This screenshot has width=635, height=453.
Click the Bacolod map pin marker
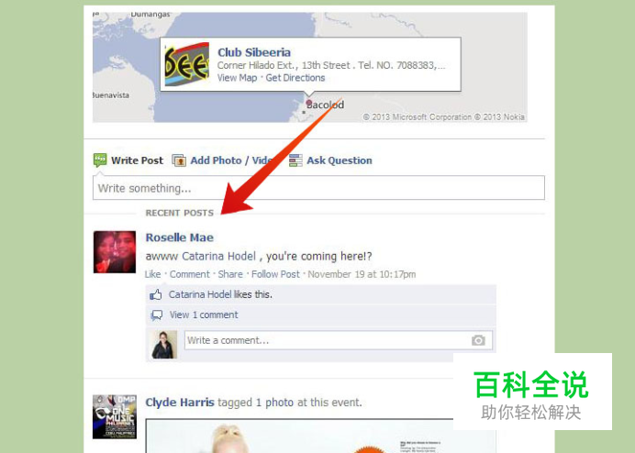(309, 103)
